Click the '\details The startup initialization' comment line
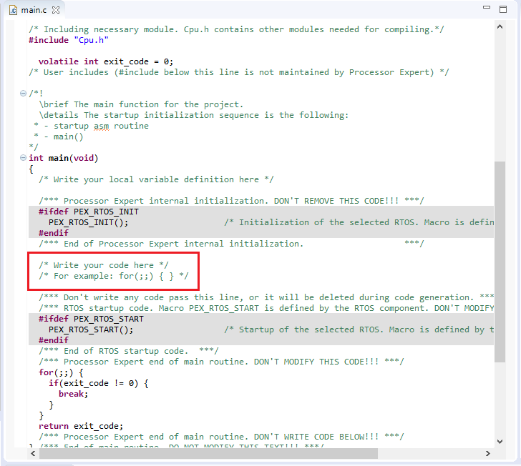521x466 pixels. click(x=194, y=115)
